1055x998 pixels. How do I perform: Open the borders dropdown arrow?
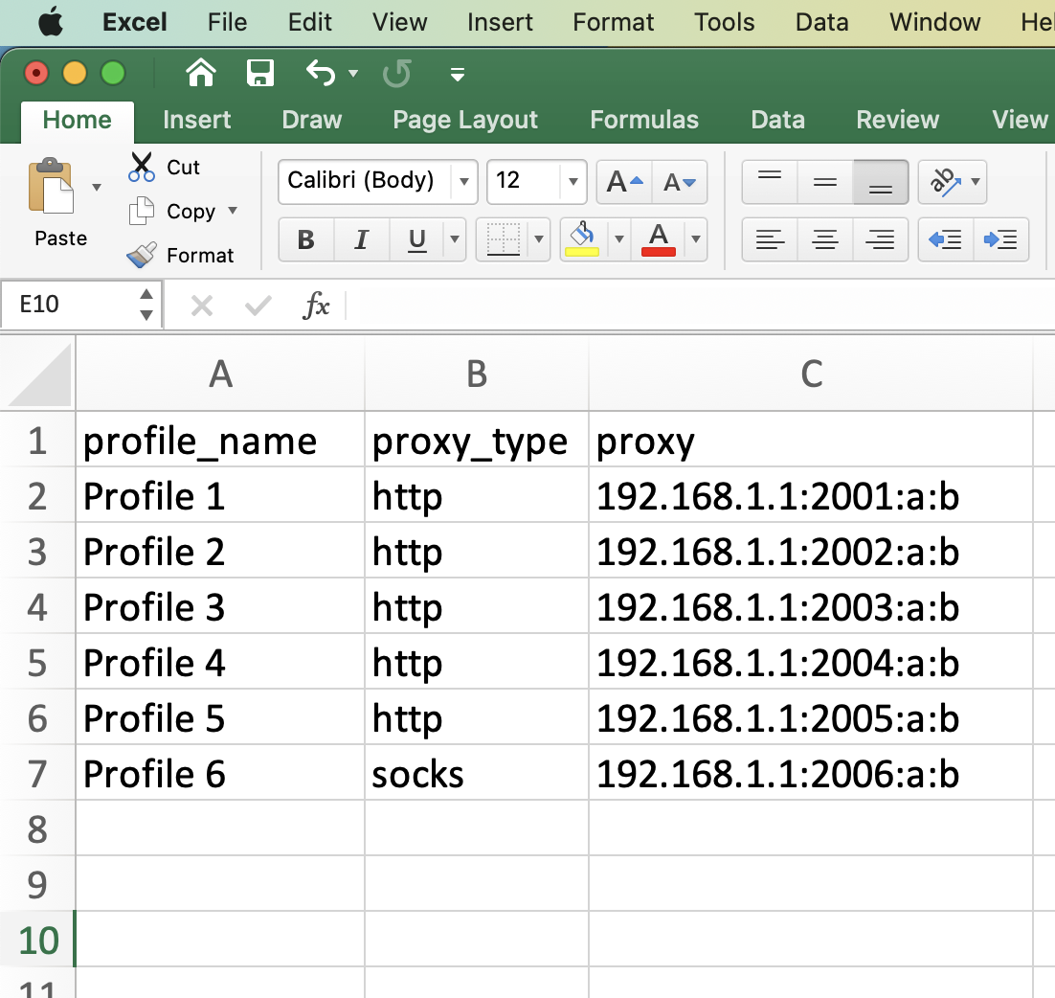(539, 238)
